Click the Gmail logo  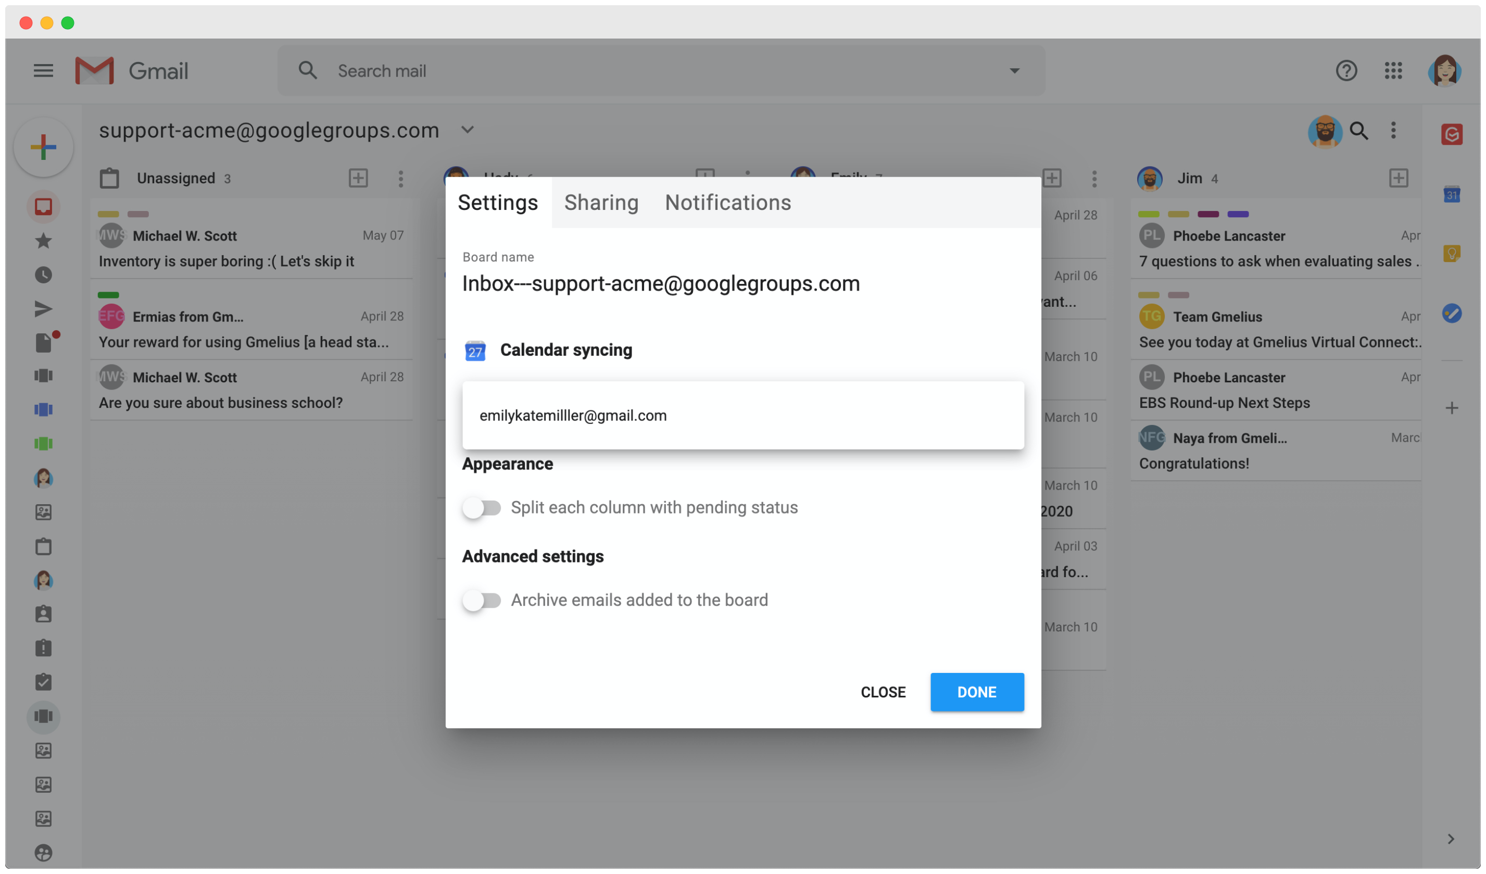click(132, 71)
